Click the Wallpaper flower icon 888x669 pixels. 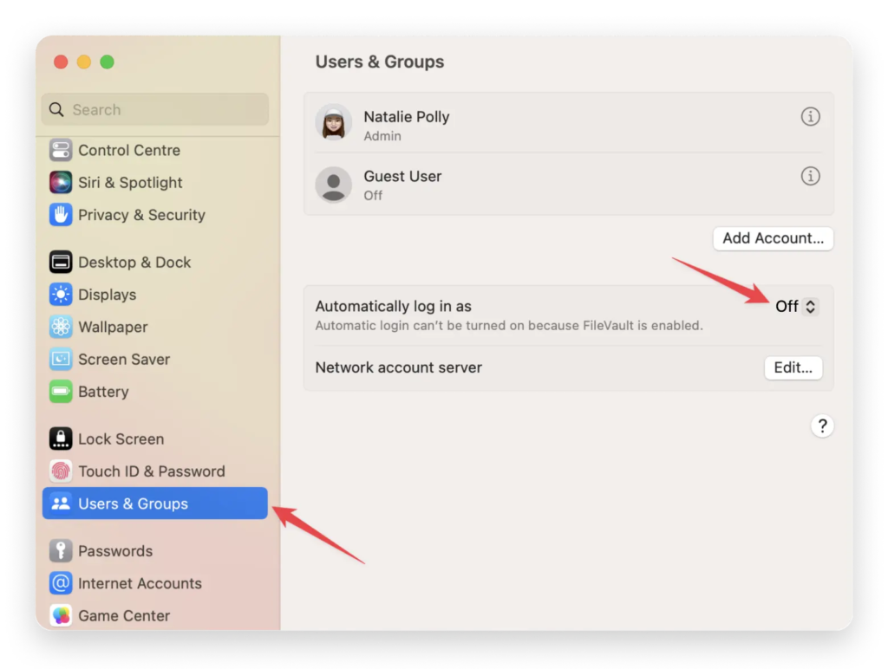(x=61, y=327)
